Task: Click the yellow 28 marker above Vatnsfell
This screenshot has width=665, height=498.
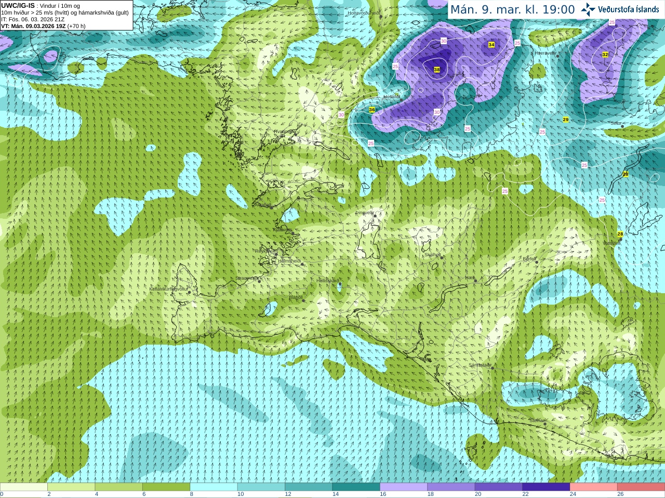Action: 620,234
